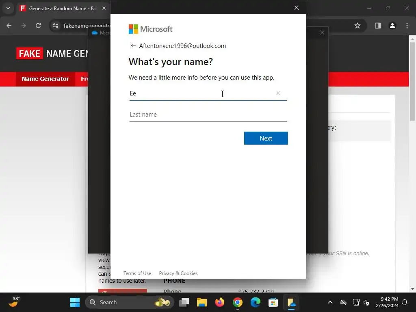Open the Chrome tab search dropdown
Image resolution: width=416 pixels, height=312 pixels.
click(8, 8)
